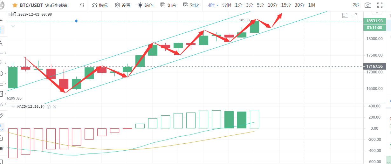The width and height of the screenshot is (391, 164).
Task: Open chart 设置 settings
Action: click(123, 5)
